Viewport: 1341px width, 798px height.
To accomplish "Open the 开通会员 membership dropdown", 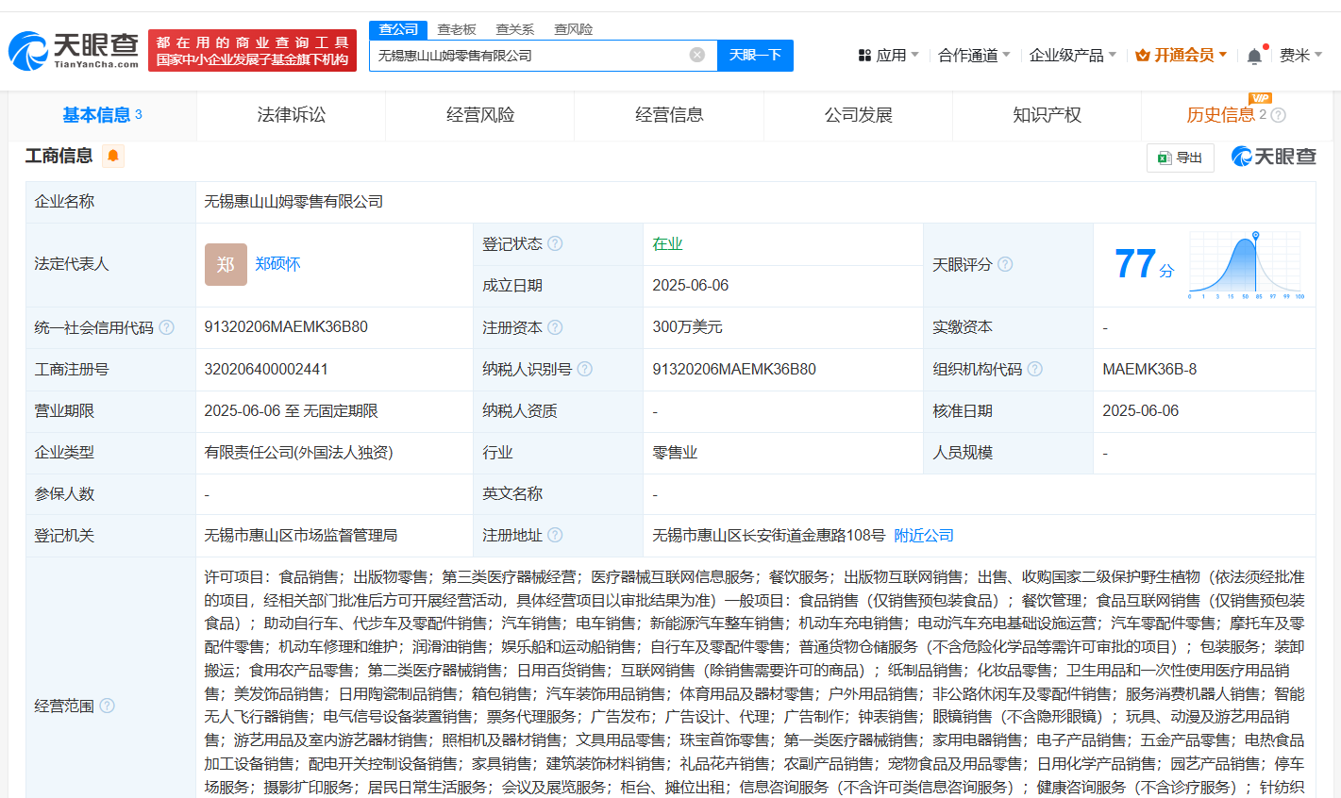I will click(x=1182, y=56).
